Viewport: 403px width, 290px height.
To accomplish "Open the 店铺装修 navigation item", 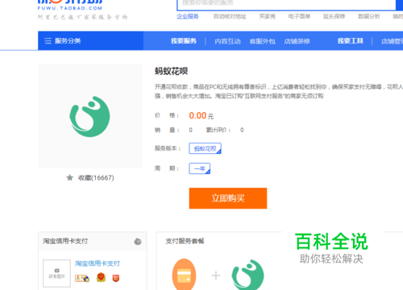I will tap(297, 41).
